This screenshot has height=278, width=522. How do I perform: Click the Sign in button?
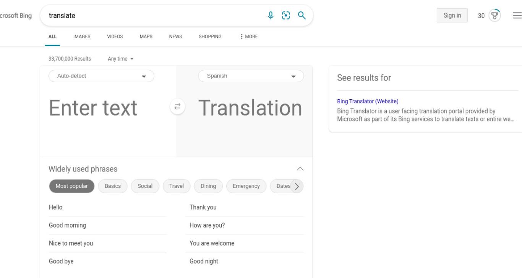pos(452,15)
